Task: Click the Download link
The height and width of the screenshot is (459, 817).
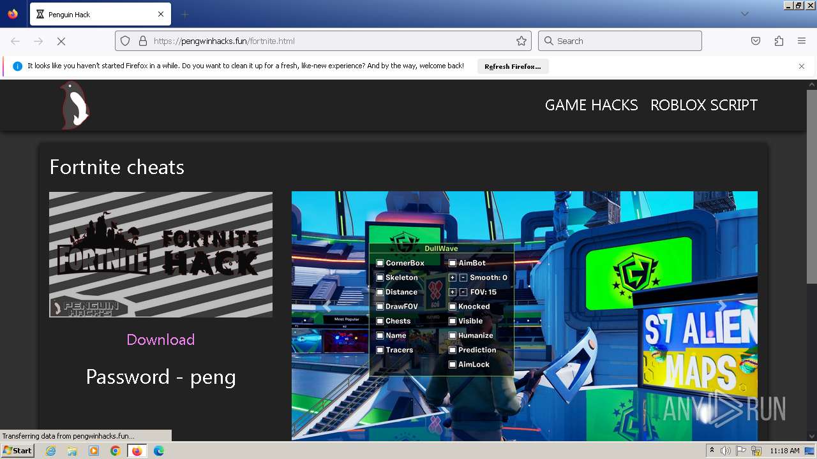Action: click(161, 340)
